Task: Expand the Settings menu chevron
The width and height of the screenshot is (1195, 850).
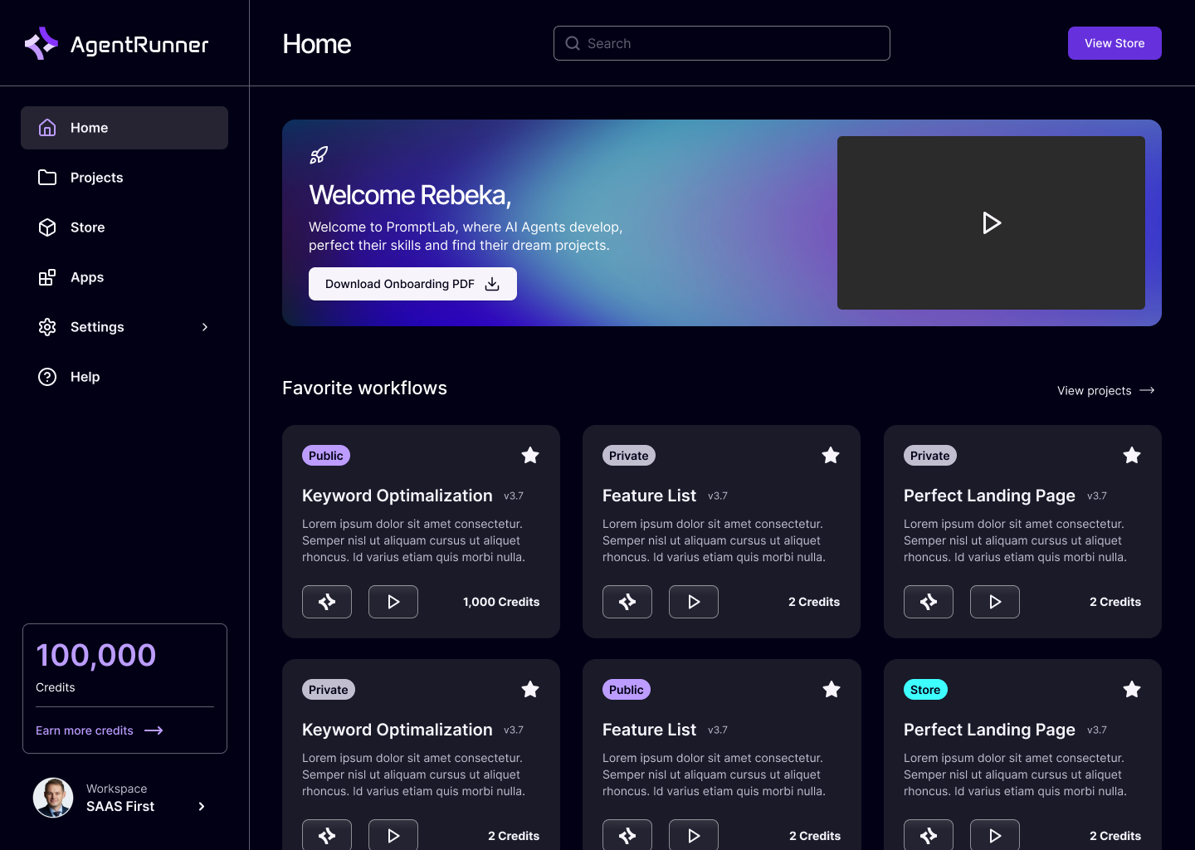Action: [205, 327]
